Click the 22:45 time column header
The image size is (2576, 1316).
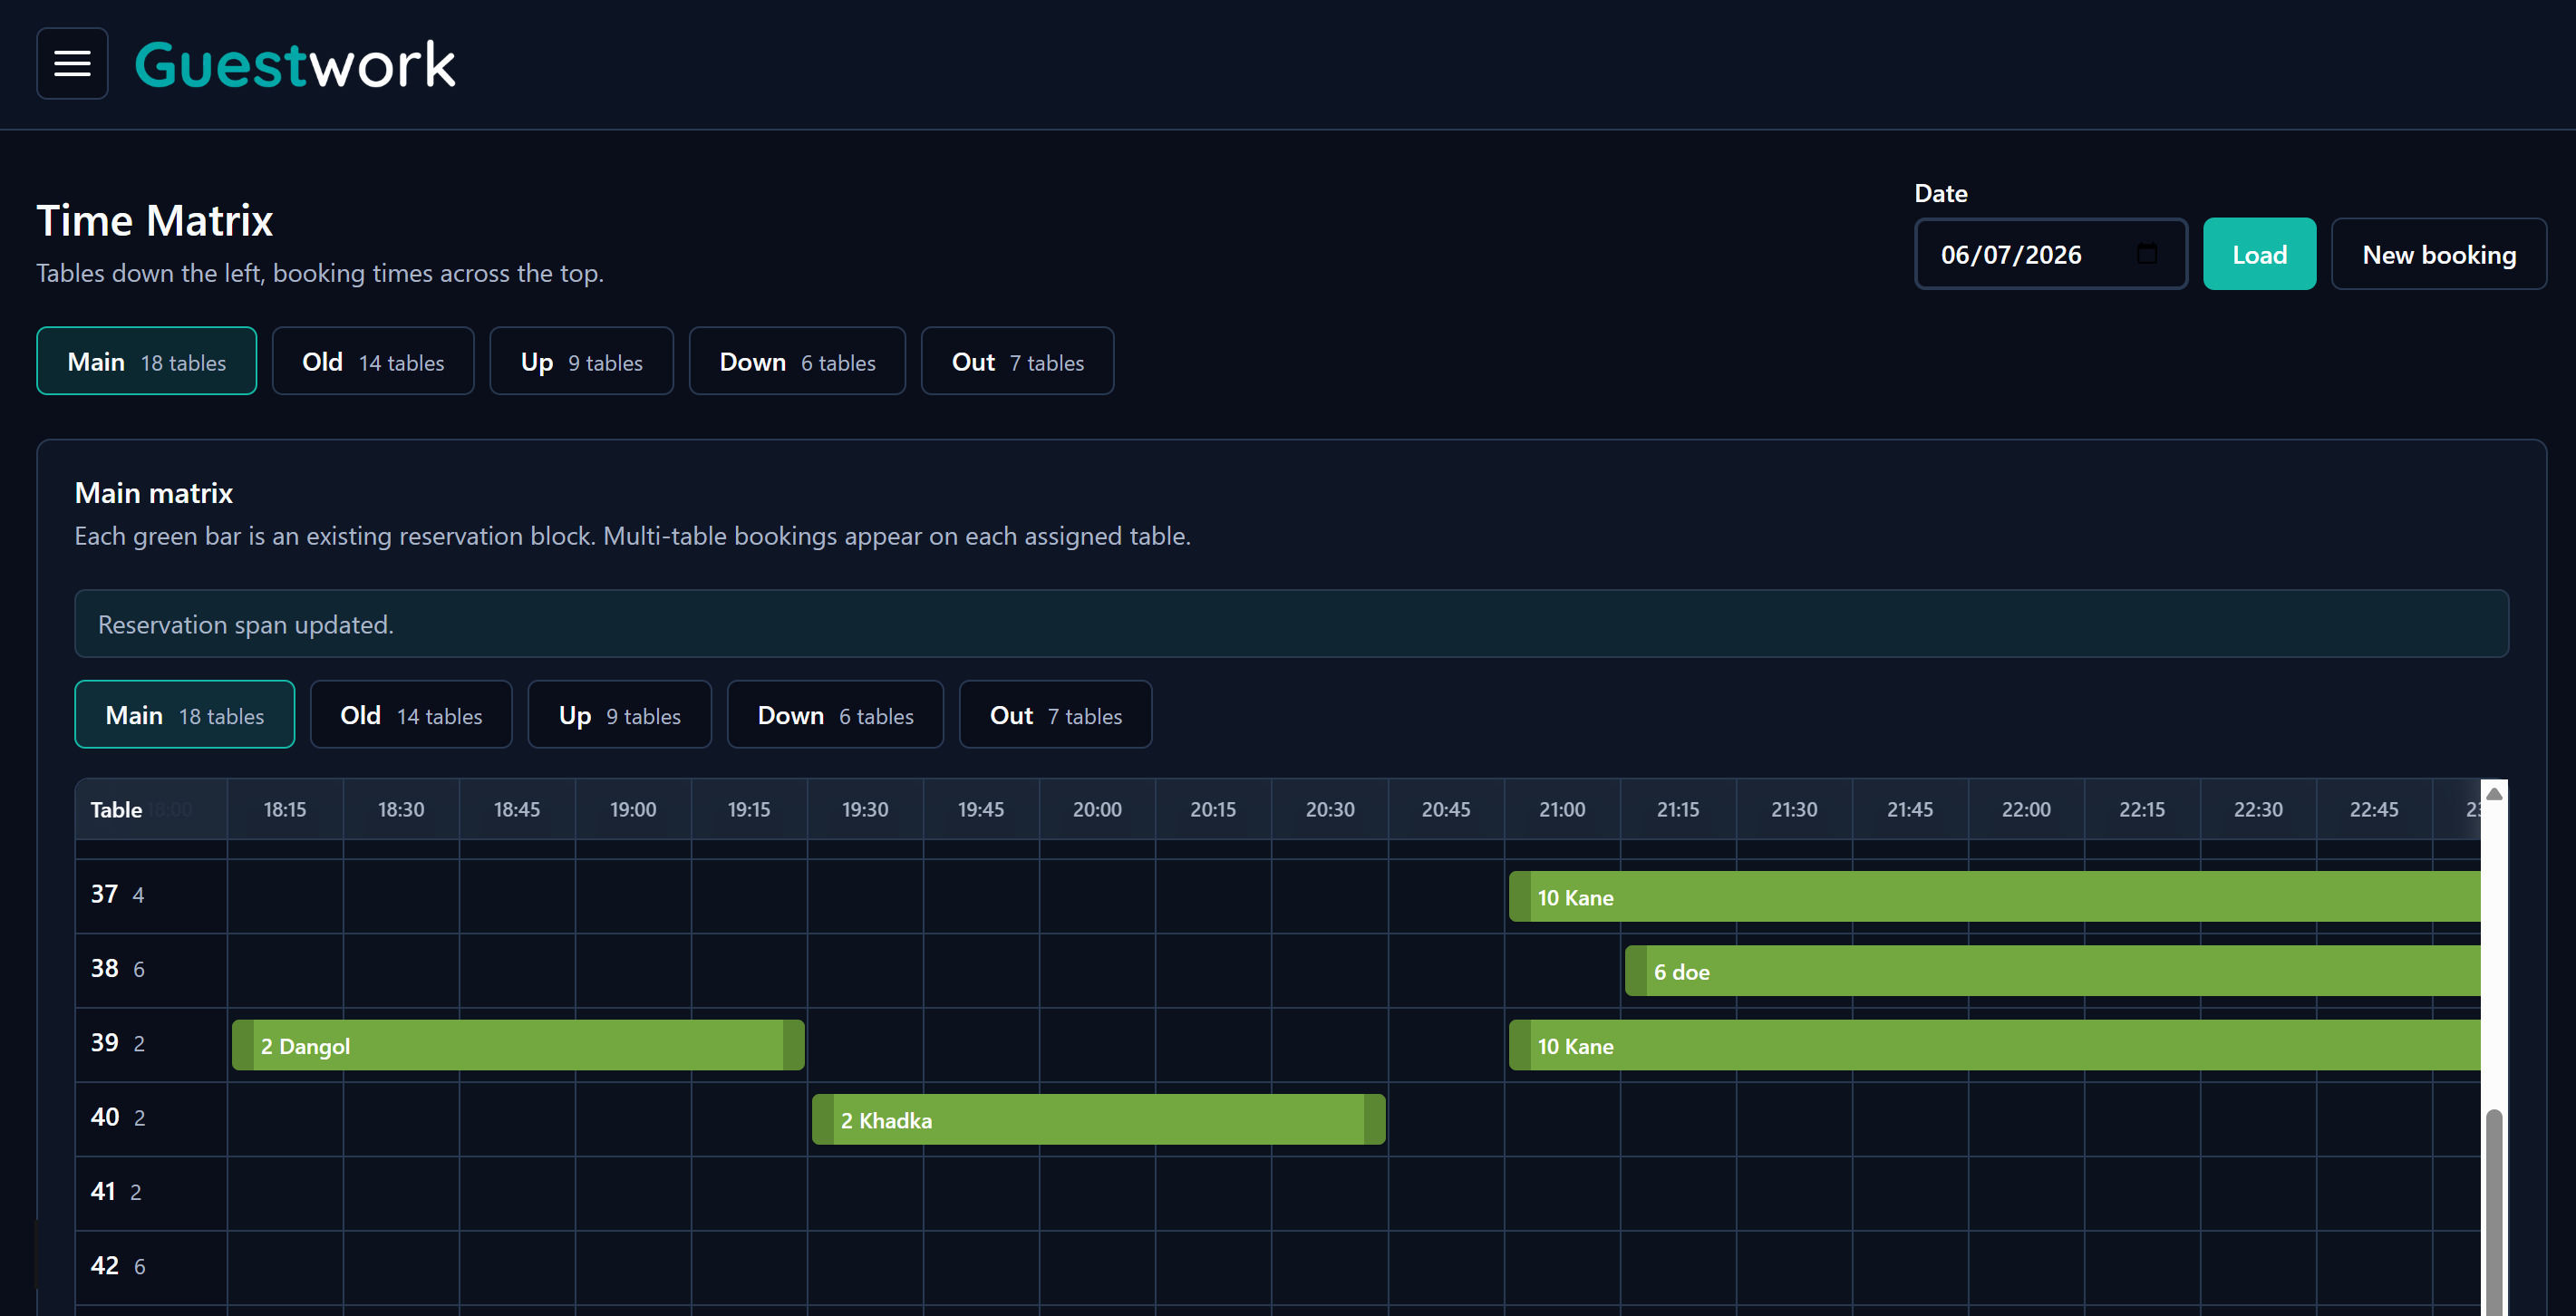pyautogui.click(x=2374, y=808)
